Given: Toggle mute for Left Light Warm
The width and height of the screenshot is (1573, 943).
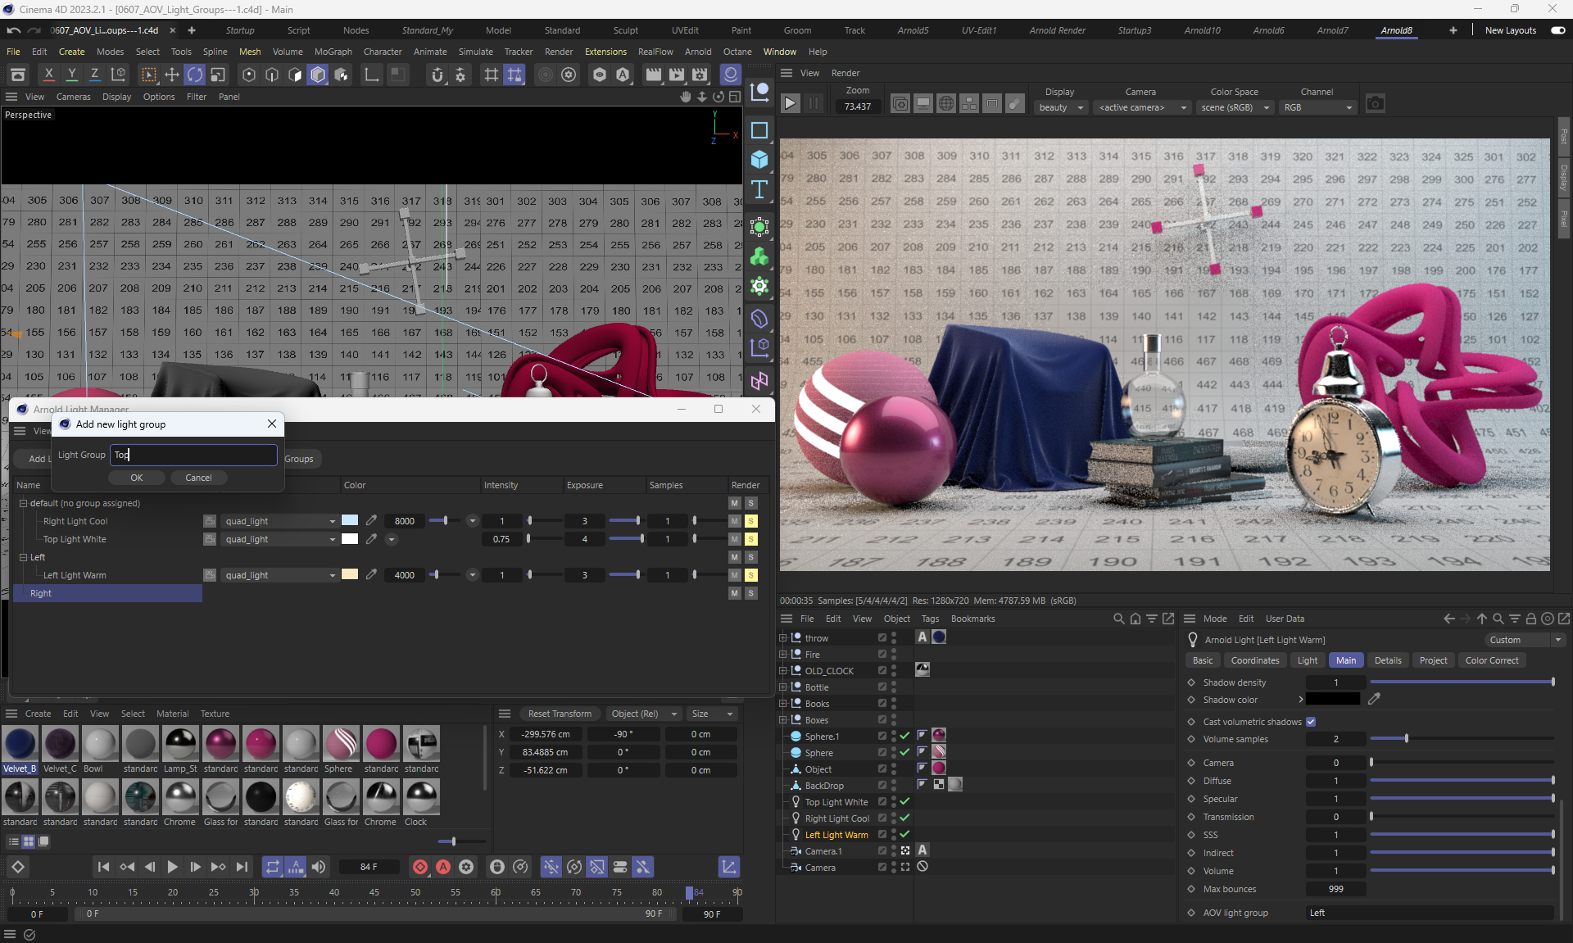Looking at the screenshot, I should coord(734,575).
